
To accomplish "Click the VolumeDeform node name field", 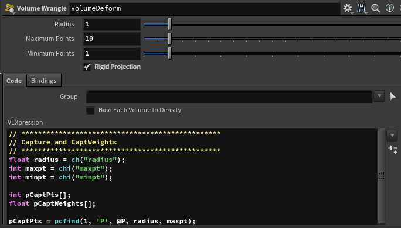I will click(205, 8).
